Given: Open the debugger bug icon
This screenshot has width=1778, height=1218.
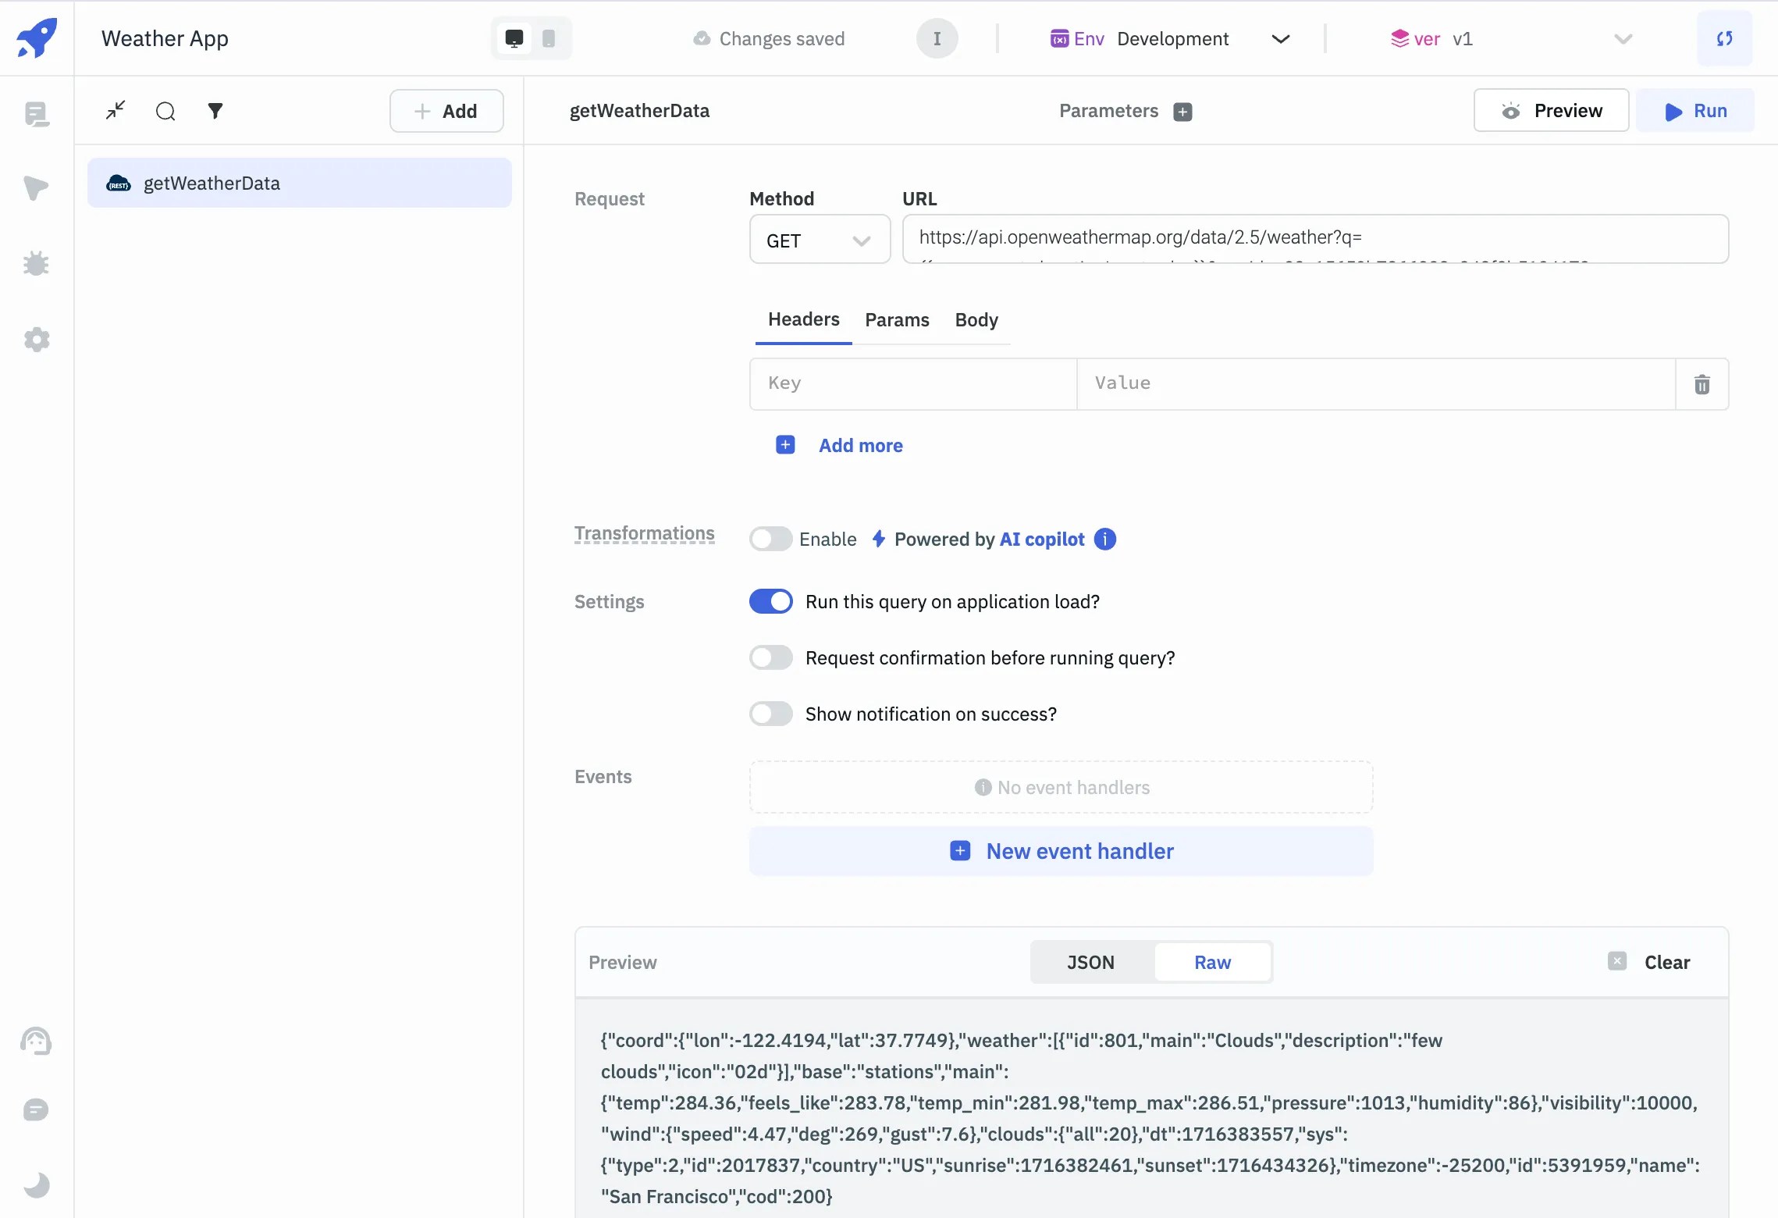Looking at the screenshot, I should (36, 263).
